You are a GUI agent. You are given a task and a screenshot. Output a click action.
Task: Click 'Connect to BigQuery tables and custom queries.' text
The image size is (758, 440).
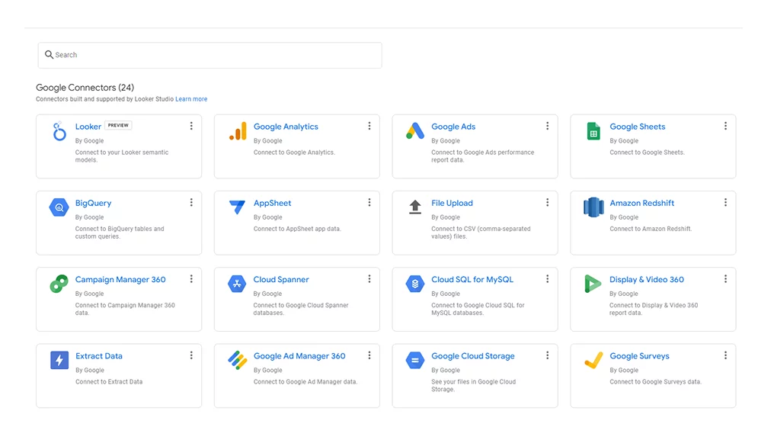pyautogui.click(x=120, y=233)
